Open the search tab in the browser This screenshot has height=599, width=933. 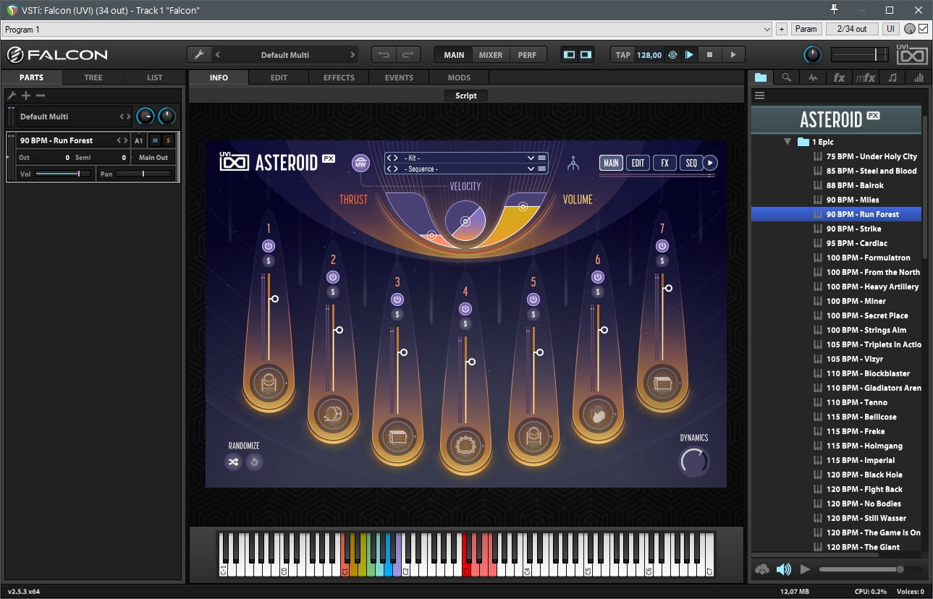click(786, 77)
